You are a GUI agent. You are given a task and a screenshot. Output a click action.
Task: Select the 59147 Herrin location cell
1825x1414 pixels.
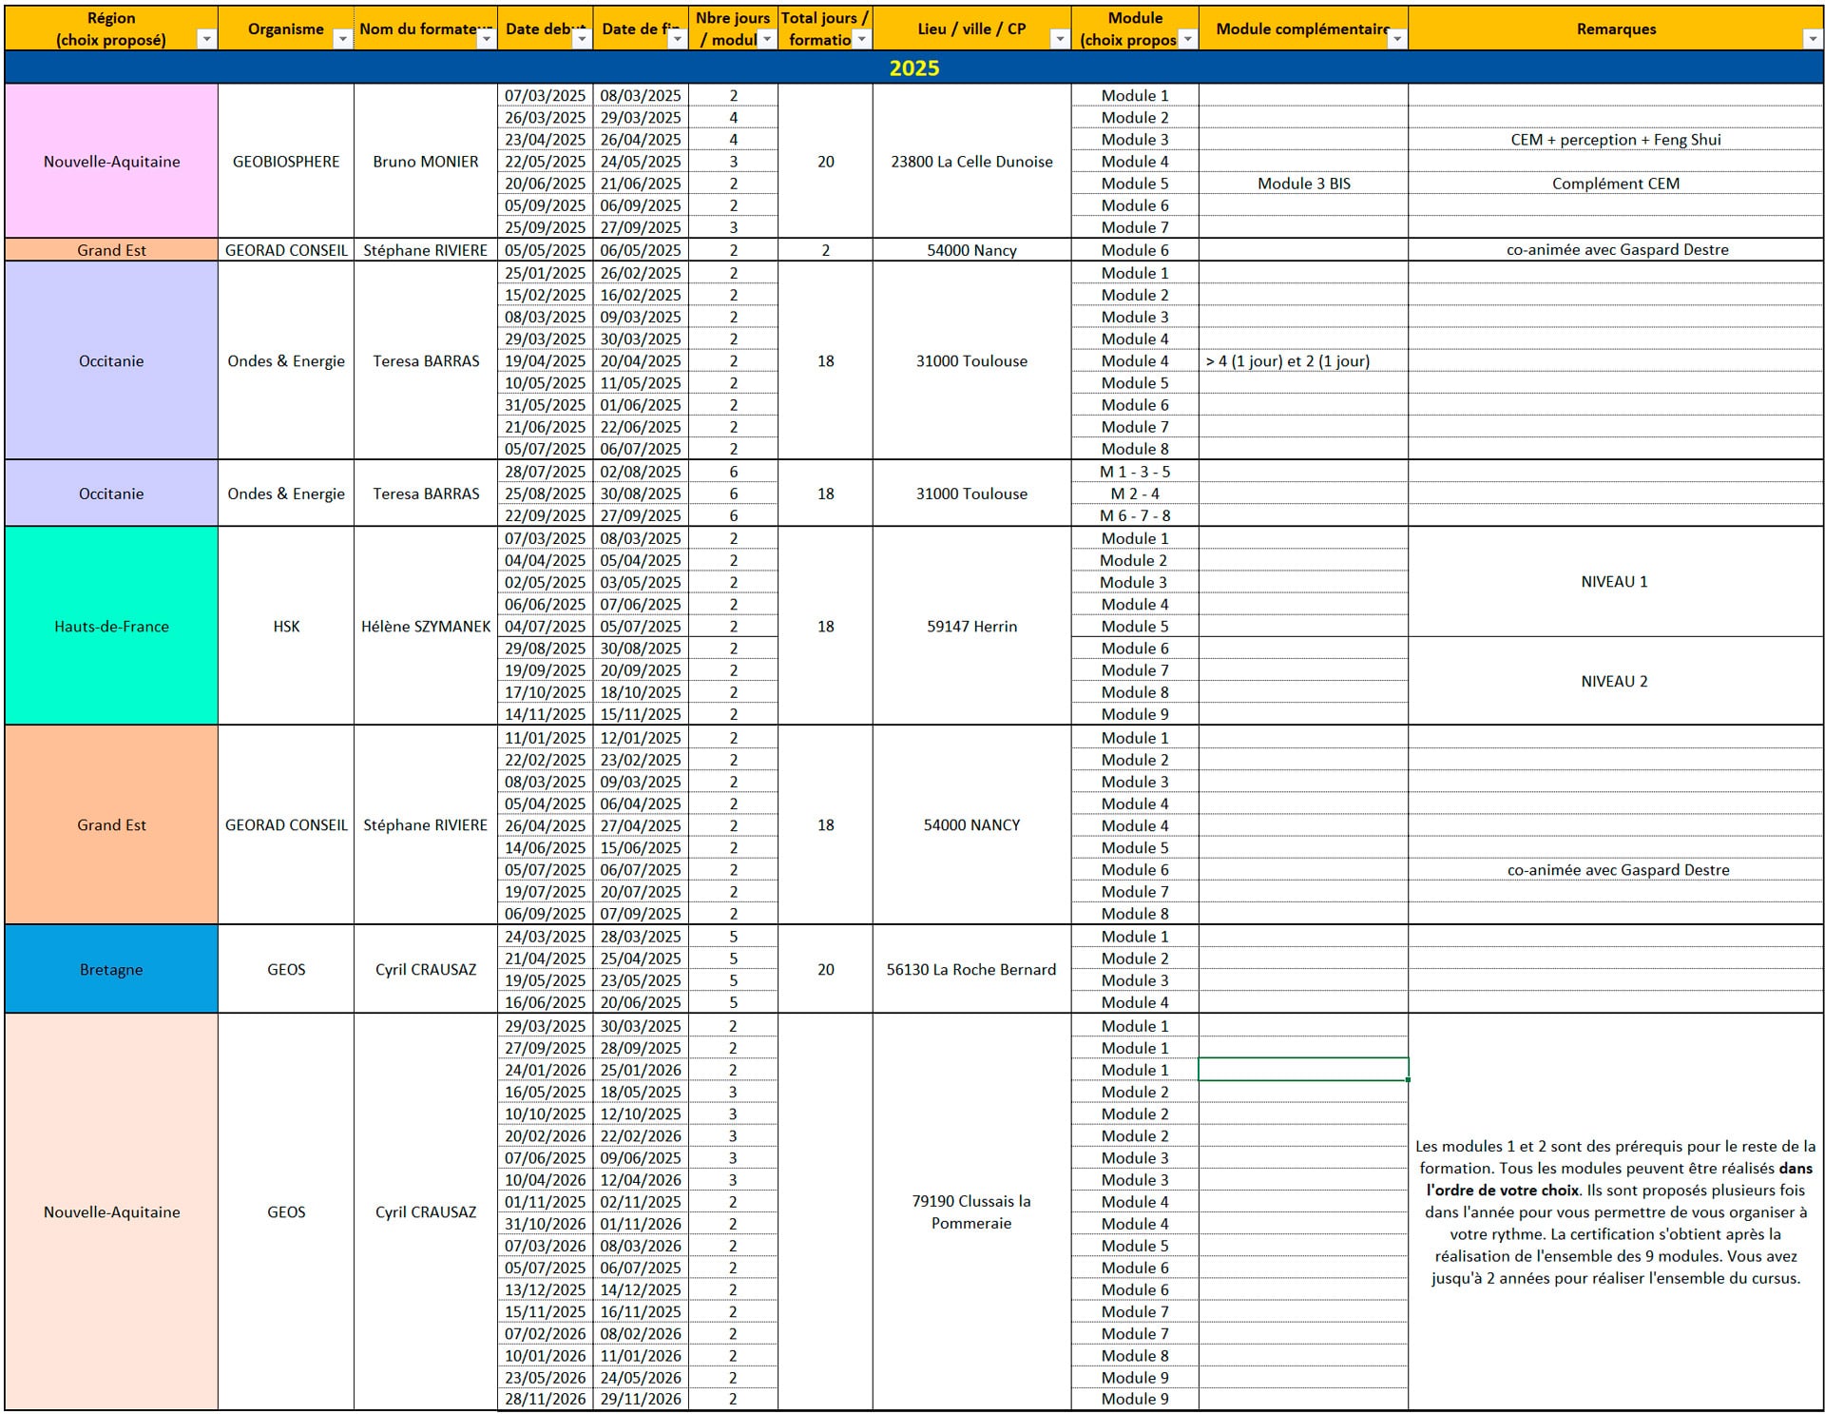click(x=971, y=626)
